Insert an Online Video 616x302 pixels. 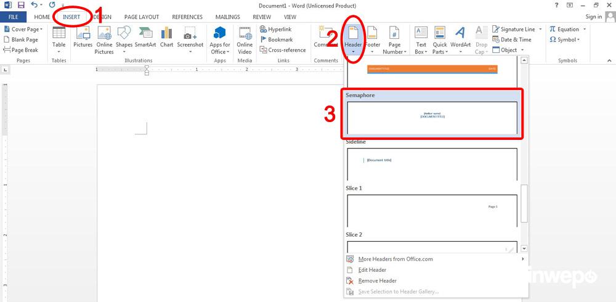tap(245, 38)
